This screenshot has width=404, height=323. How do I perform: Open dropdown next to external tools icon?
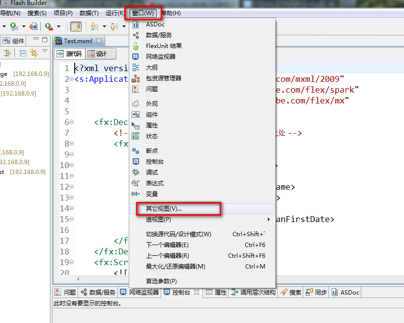[59, 26]
